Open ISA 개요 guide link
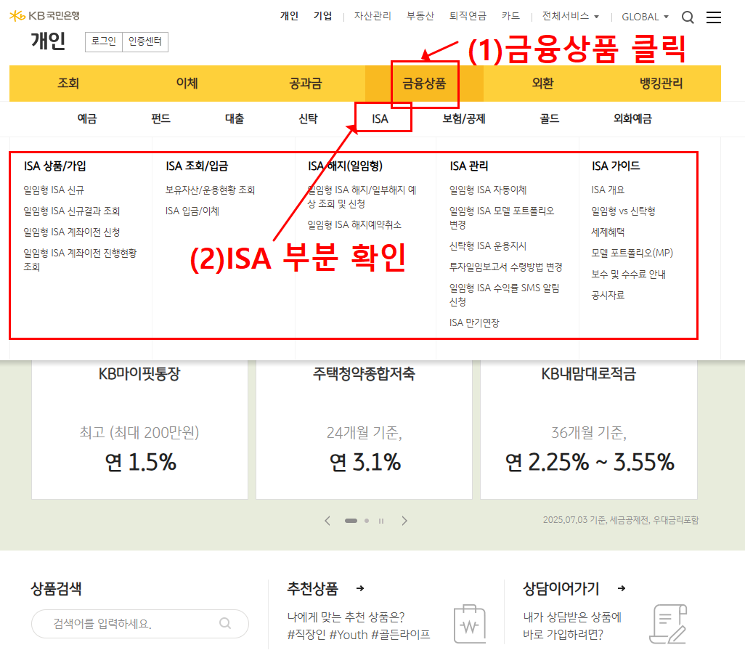This screenshot has width=745, height=666. point(608,190)
